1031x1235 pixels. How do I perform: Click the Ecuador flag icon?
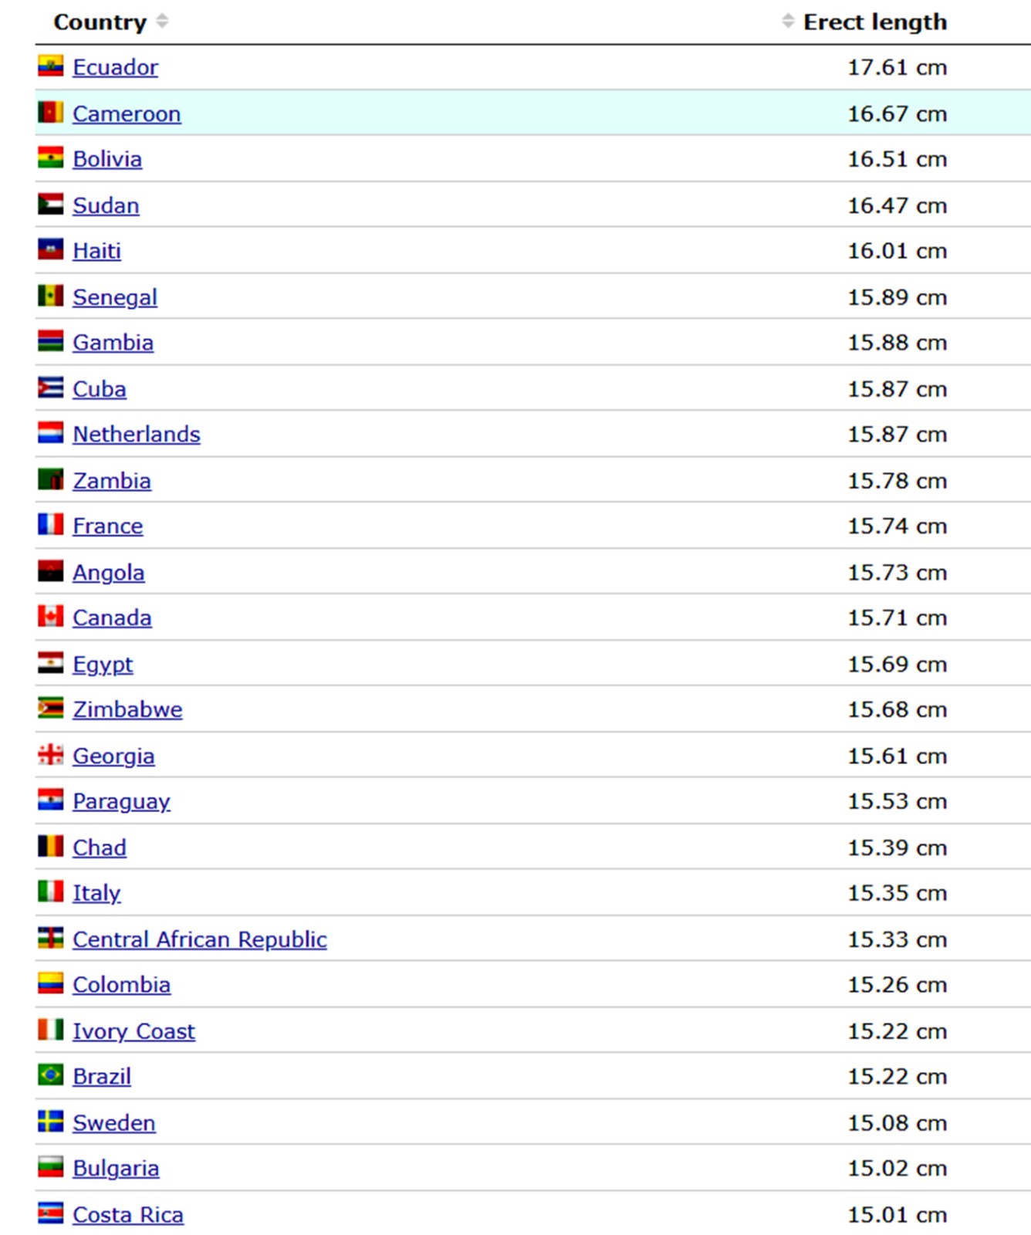point(50,66)
